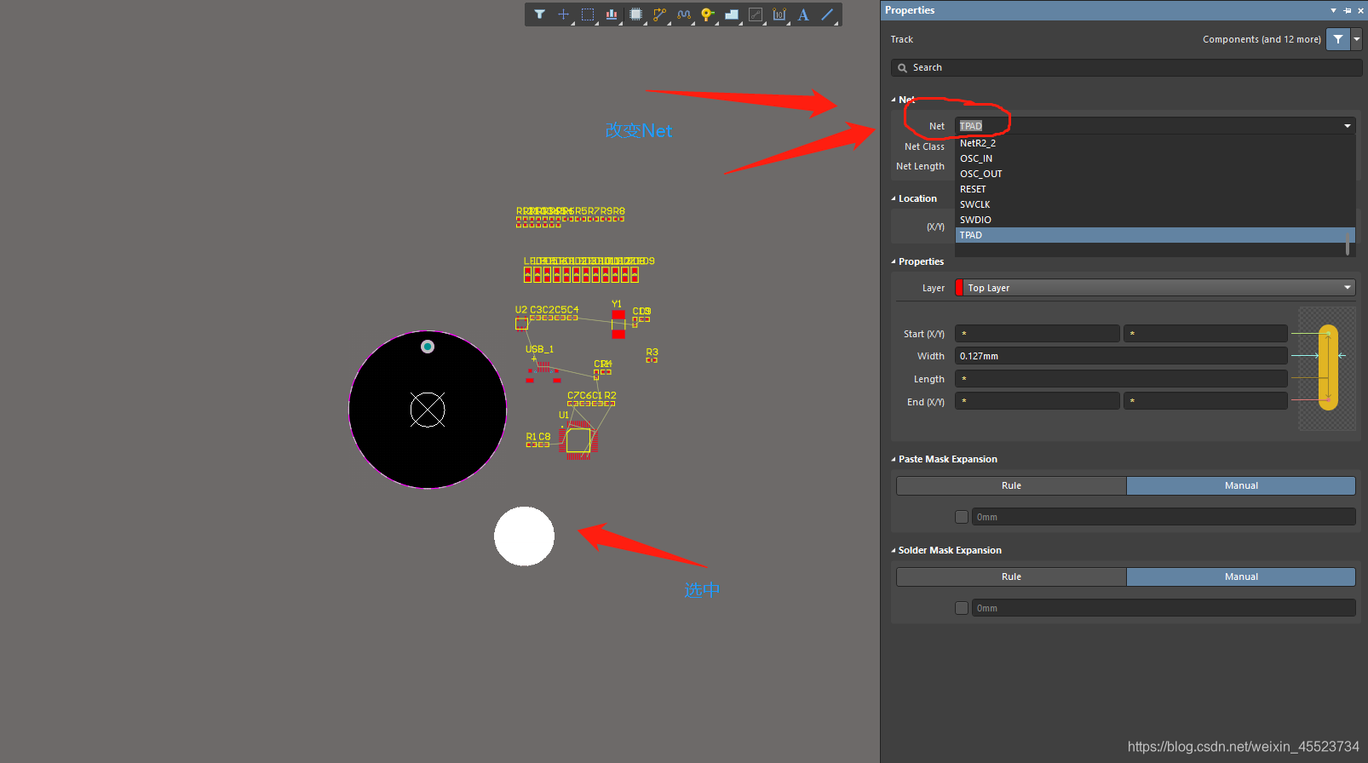Choose the dashed rectangle selection tool

tap(588, 14)
